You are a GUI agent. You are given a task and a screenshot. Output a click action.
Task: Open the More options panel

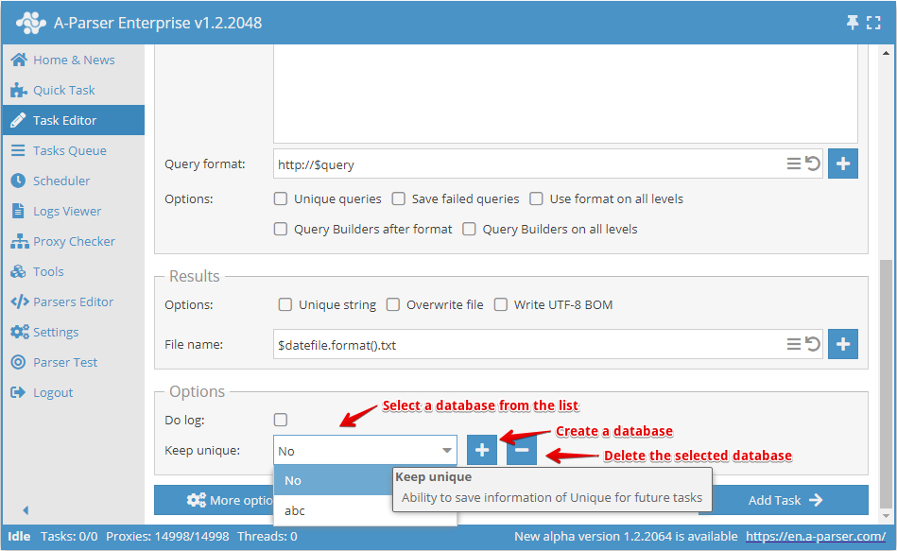point(229,500)
